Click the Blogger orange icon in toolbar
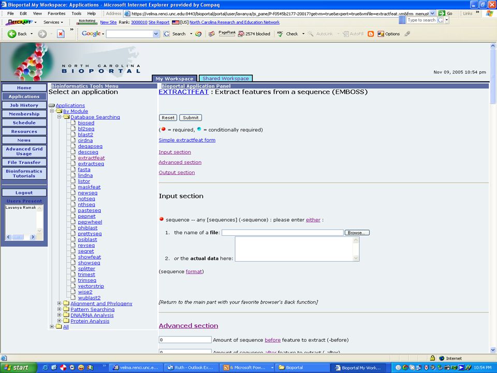 coord(371,34)
